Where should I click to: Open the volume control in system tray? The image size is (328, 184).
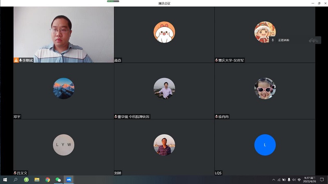tap(294, 180)
